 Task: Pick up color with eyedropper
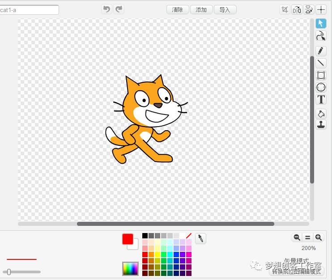tap(200, 238)
